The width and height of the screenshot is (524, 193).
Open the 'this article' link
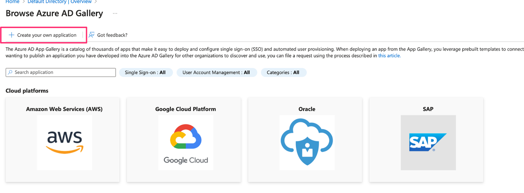[389, 56]
